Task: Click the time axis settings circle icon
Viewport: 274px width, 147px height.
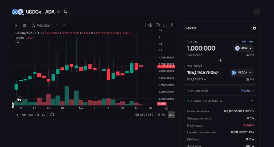Action: pyautogui.click(x=166, y=108)
